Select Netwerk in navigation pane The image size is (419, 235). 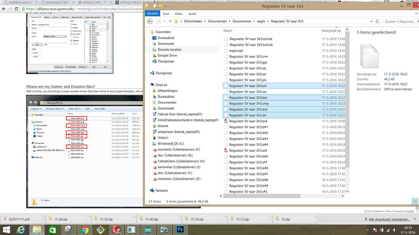(x=162, y=191)
